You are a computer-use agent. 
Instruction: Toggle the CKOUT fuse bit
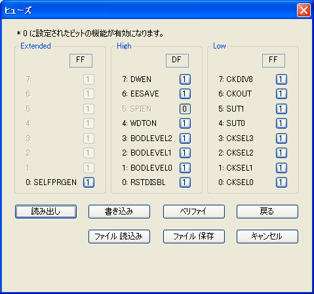point(281,94)
